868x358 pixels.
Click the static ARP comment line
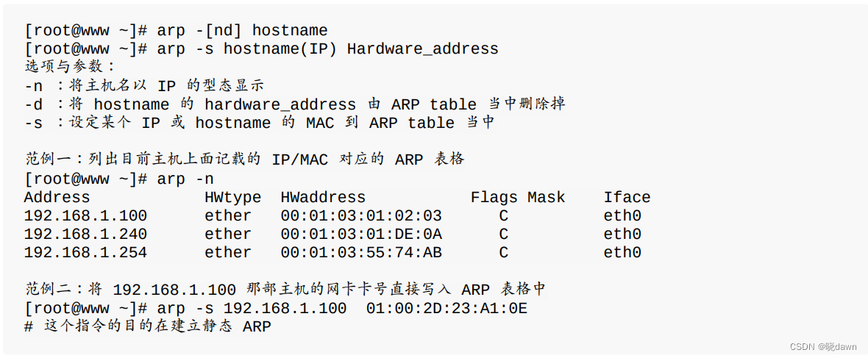coord(148,326)
